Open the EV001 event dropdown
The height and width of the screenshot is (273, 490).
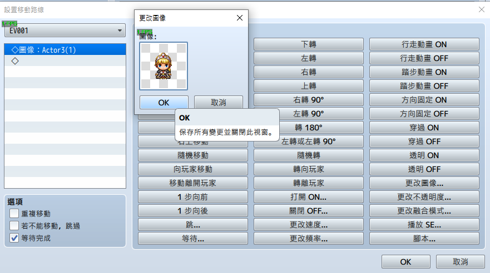[x=65, y=31]
